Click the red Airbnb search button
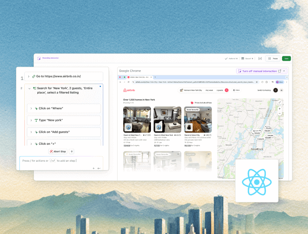 pyautogui.click(x=226, y=90)
